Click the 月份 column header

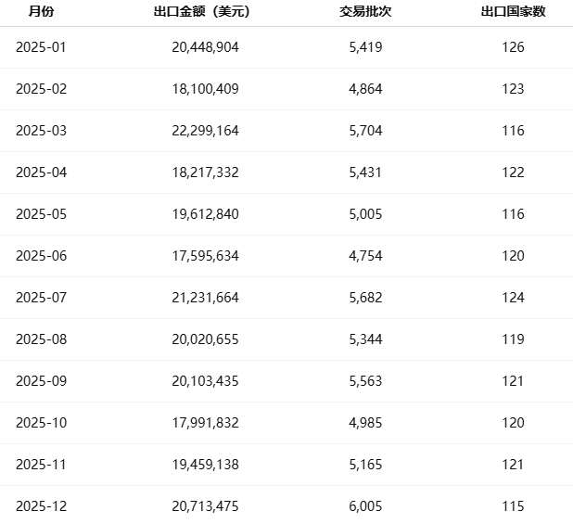point(41,12)
